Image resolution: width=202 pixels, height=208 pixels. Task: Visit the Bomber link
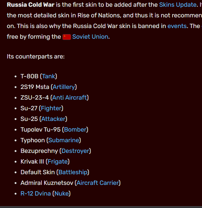[x=75, y=130]
